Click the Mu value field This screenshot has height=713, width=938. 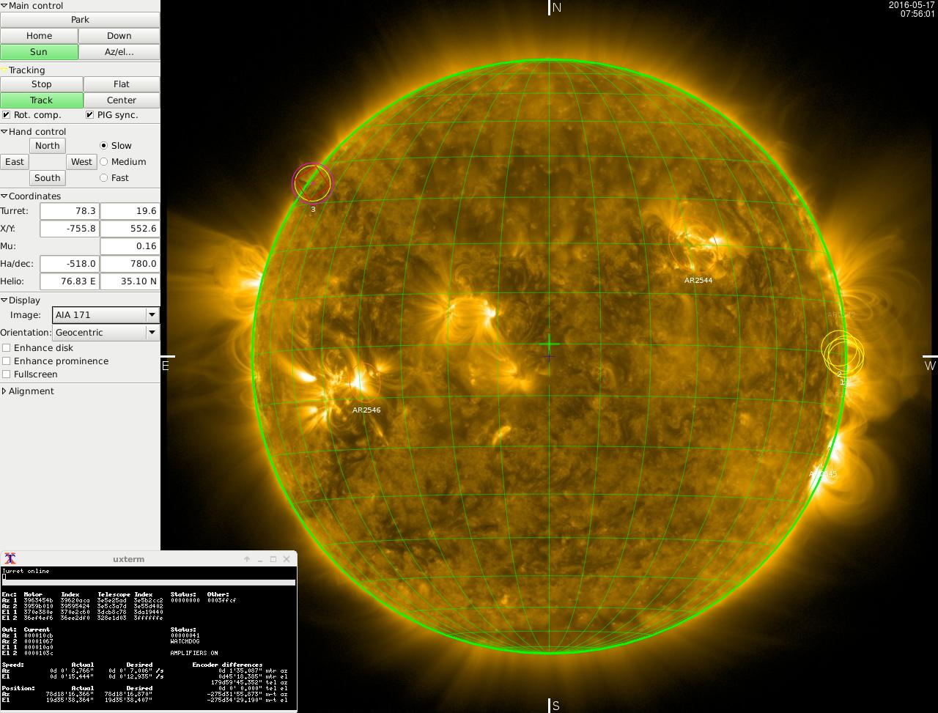pyautogui.click(x=129, y=246)
